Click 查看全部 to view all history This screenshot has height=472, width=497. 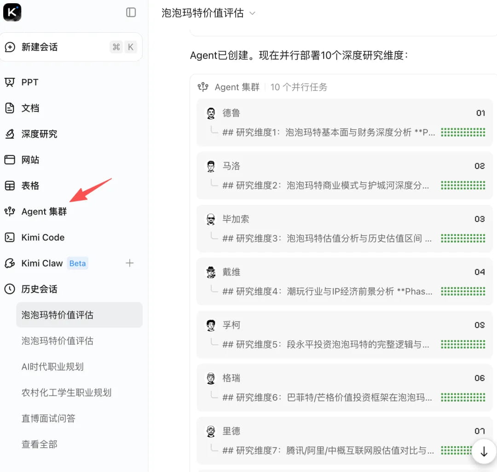pyautogui.click(x=39, y=444)
